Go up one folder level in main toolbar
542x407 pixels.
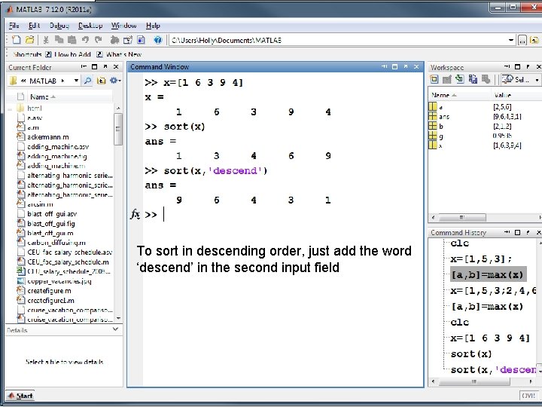pos(534,41)
